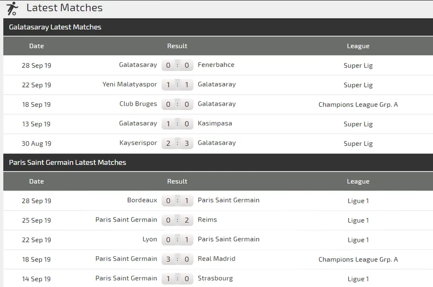Click the 3:0 result of PSG vs Real Madrid
The width and height of the screenshot is (433, 287).
[177, 259]
